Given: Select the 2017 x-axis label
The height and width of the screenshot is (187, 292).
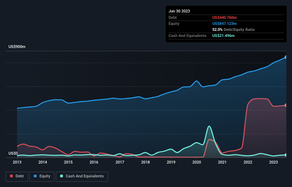Looking at the screenshot, I should 120,162.
